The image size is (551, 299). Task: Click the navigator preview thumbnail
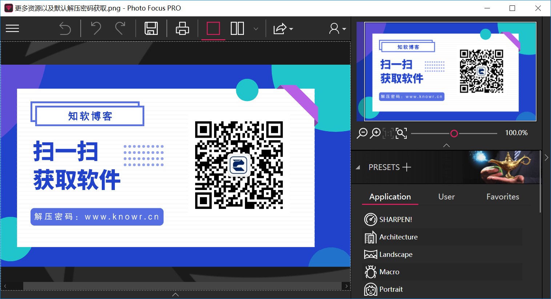click(446, 71)
